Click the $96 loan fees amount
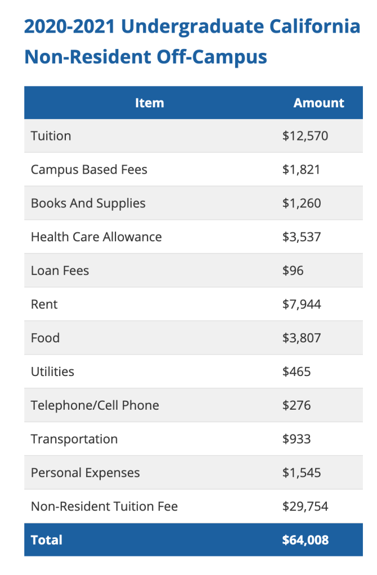The height and width of the screenshot is (575, 377). click(293, 271)
